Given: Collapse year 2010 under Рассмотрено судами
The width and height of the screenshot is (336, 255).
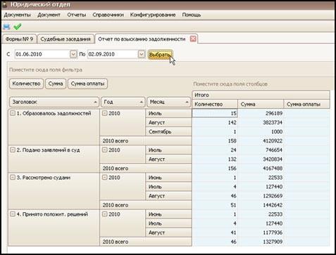Looking at the screenshot, I should pyautogui.click(x=105, y=178).
